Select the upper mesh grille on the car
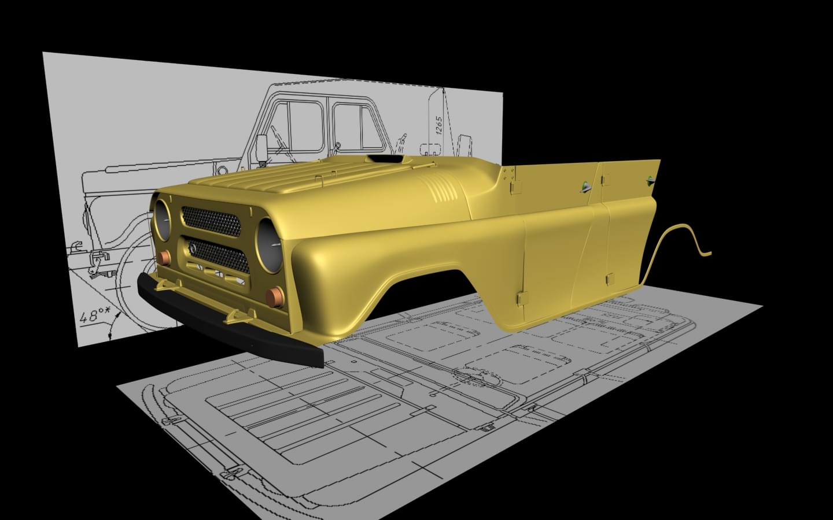The width and height of the screenshot is (833, 520). tap(212, 220)
